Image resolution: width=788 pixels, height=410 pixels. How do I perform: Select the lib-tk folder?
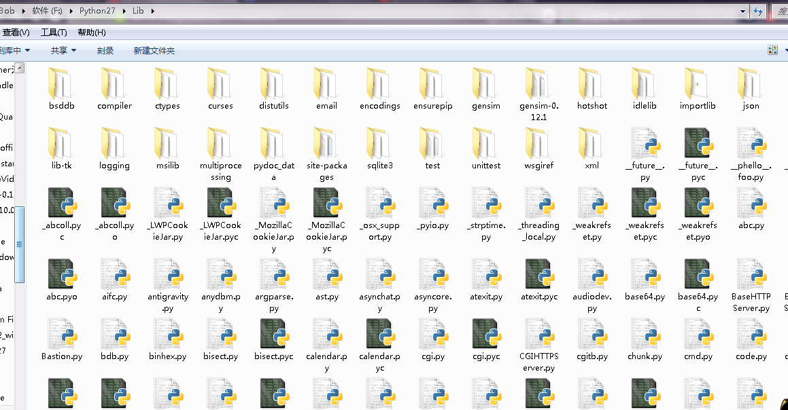(62, 149)
